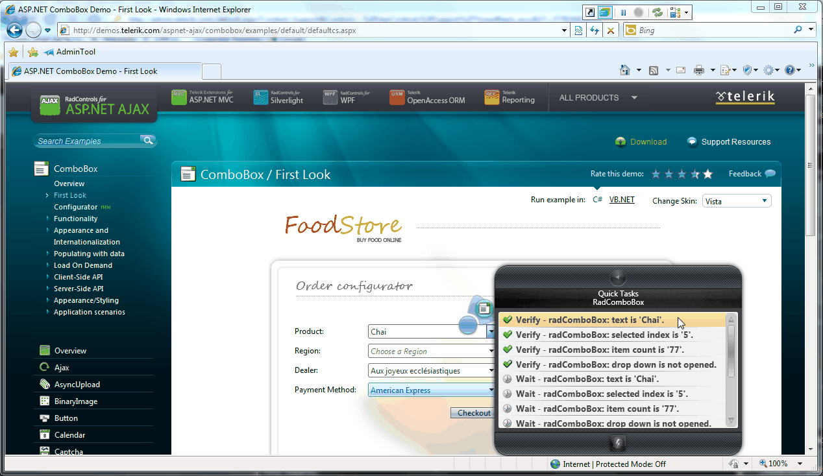Click the browser Back button
This screenshot has width=823, height=476.
click(x=15, y=30)
